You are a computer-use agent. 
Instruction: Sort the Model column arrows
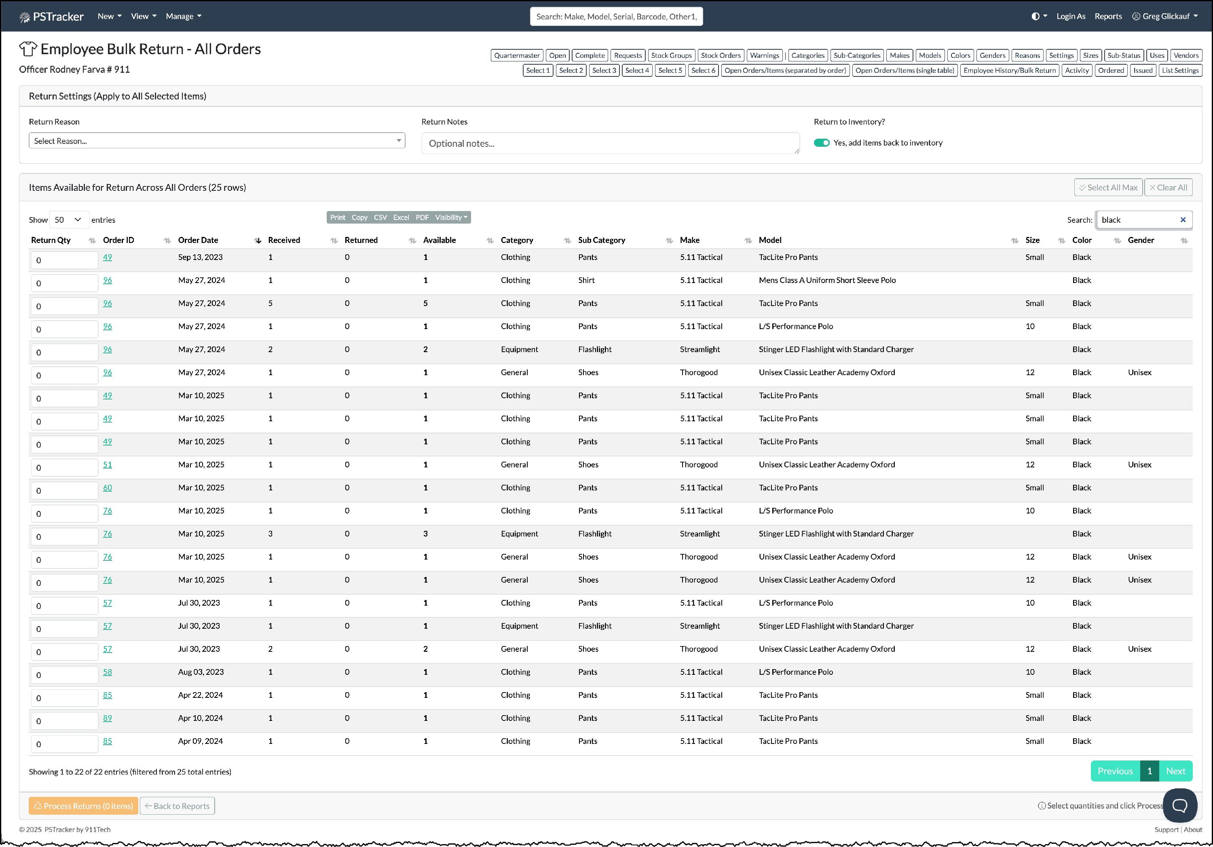point(1014,241)
